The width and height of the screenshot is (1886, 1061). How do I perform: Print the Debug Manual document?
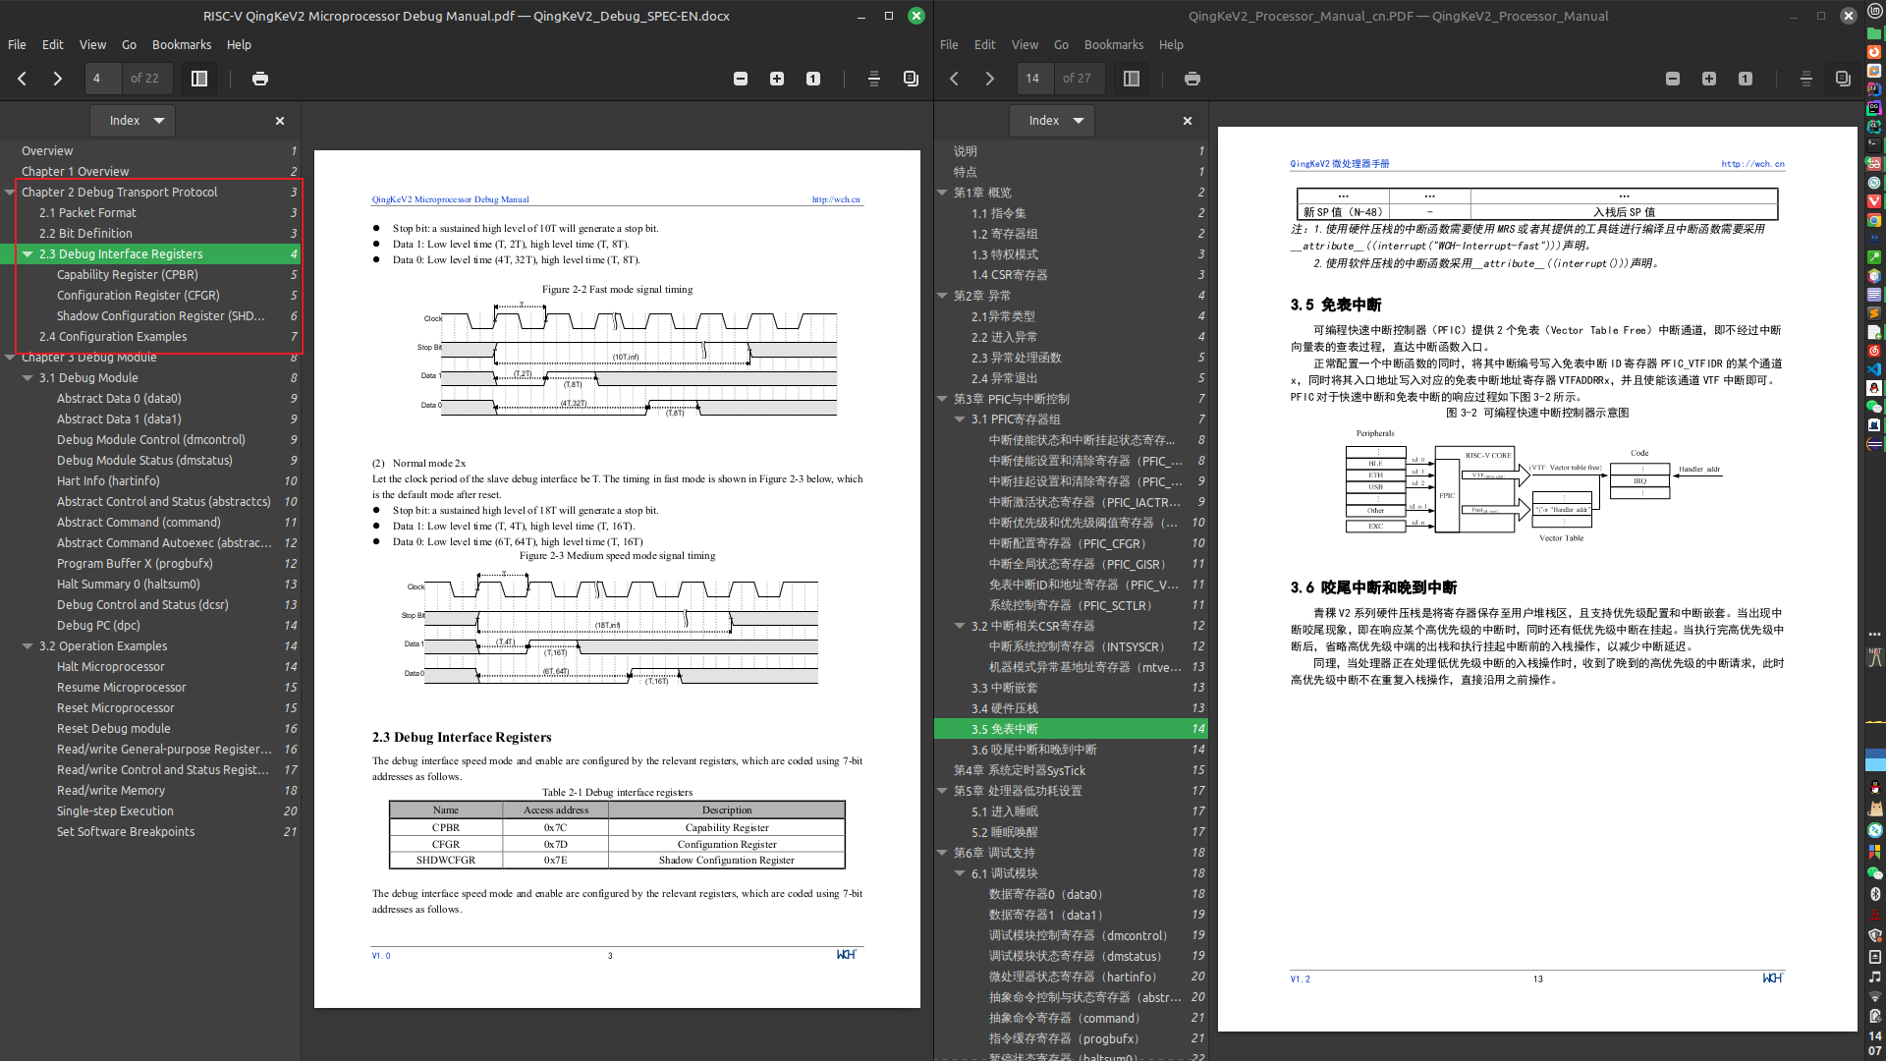pyautogui.click(x=260, y=79)
